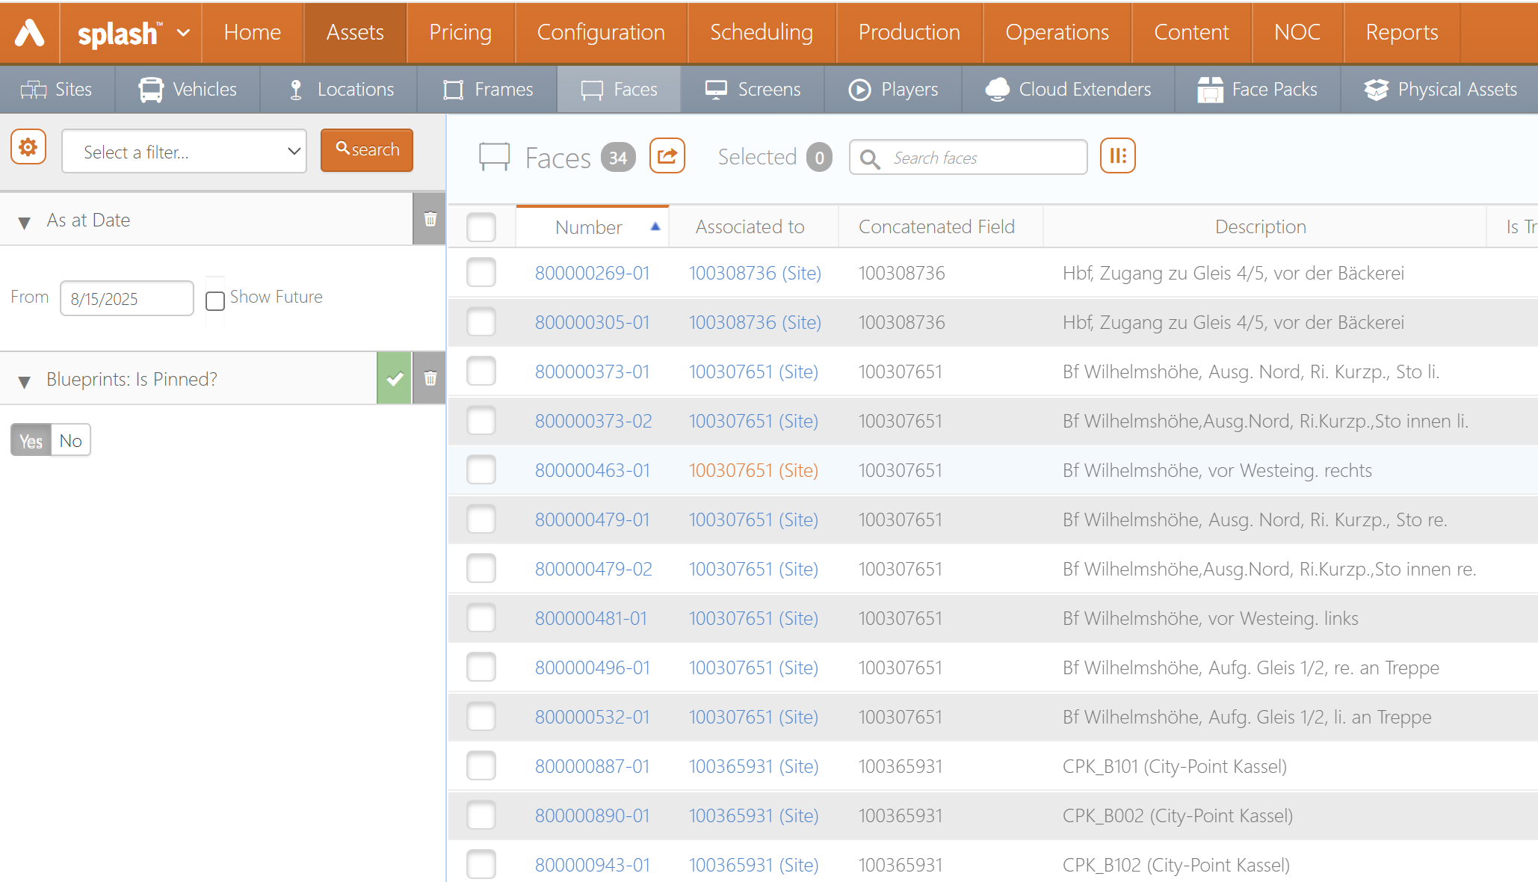Open the Reports menu

[1401, 32]
